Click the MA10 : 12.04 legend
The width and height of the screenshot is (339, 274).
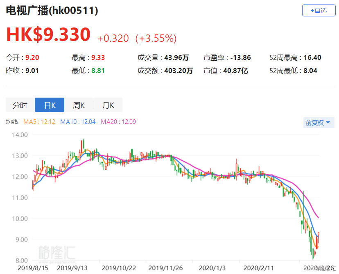(x=78, y=122)
